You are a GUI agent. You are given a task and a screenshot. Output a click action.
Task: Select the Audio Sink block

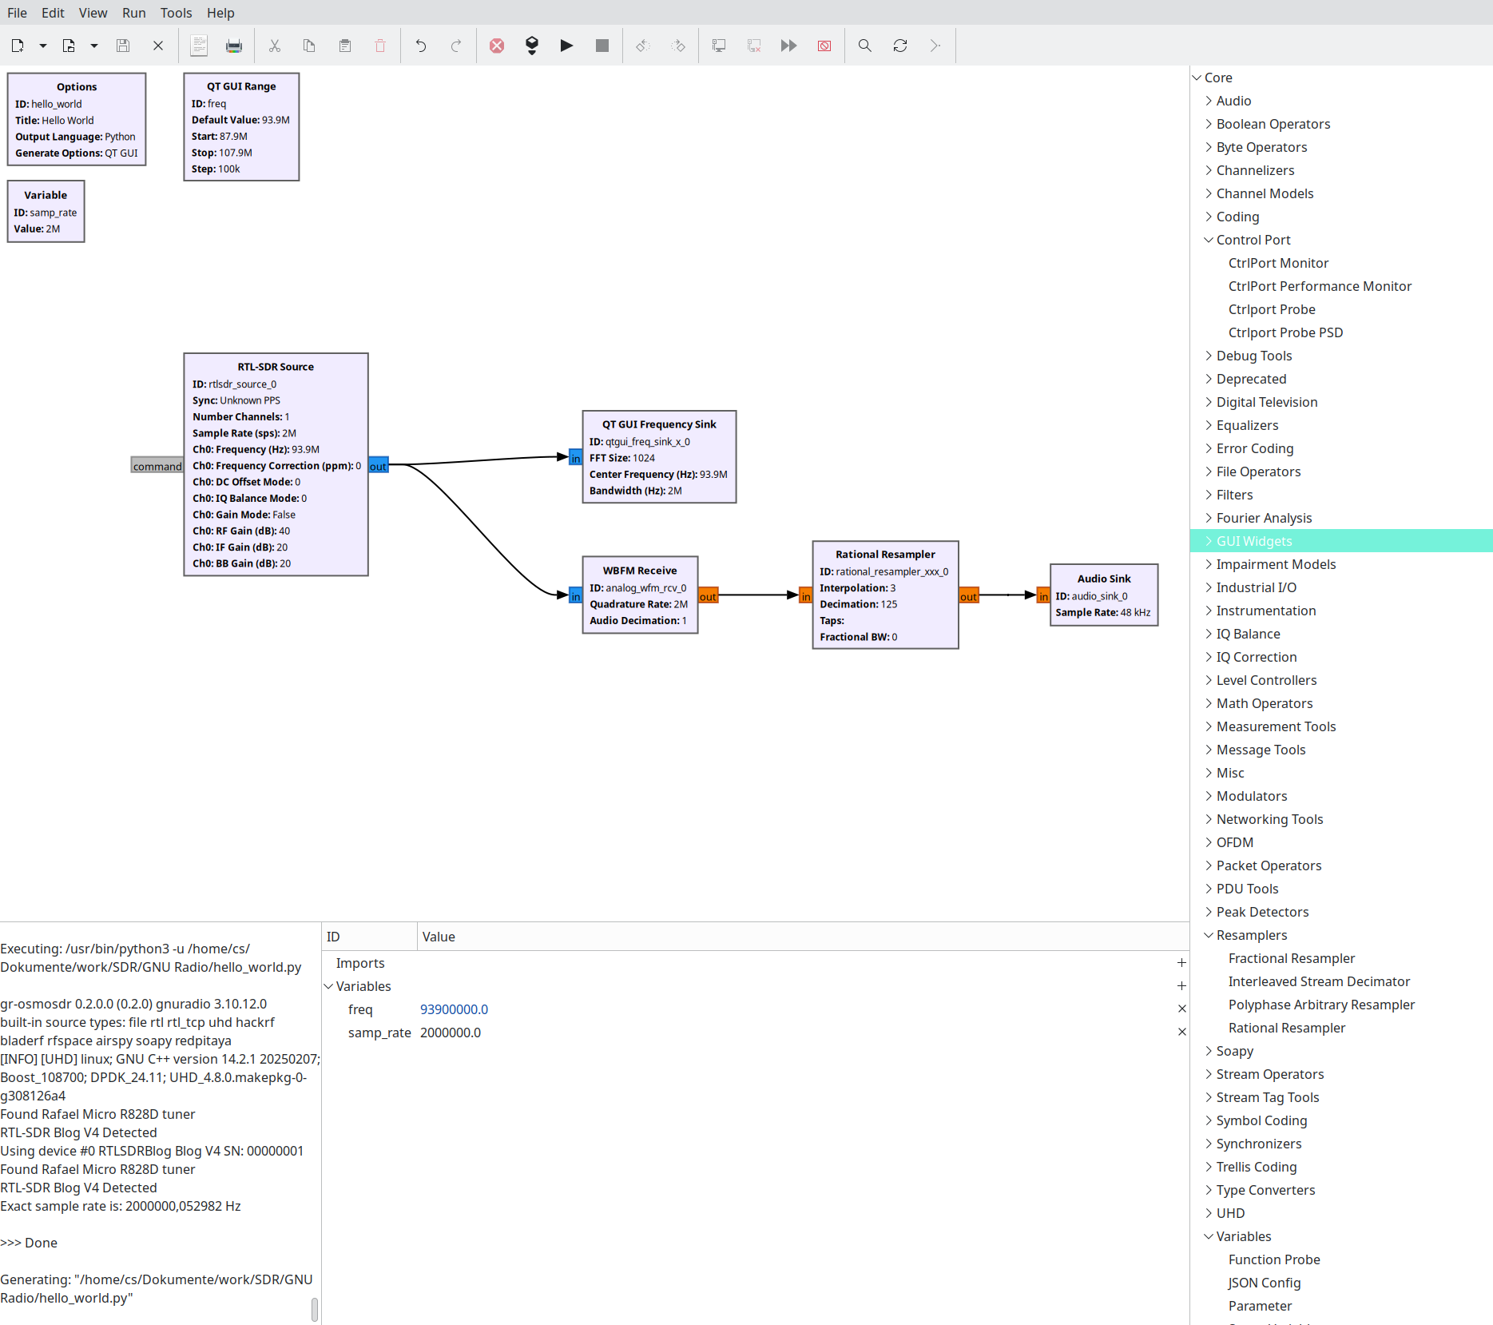(x=1104, y=595)
